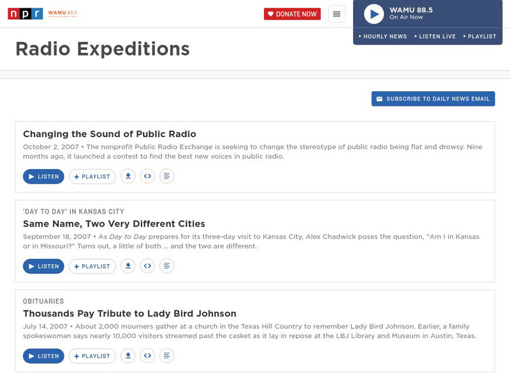View transcript for Changing the Sound of Public Radio
The height and width of the screenshot is (375, 510).
coord(166,177)
